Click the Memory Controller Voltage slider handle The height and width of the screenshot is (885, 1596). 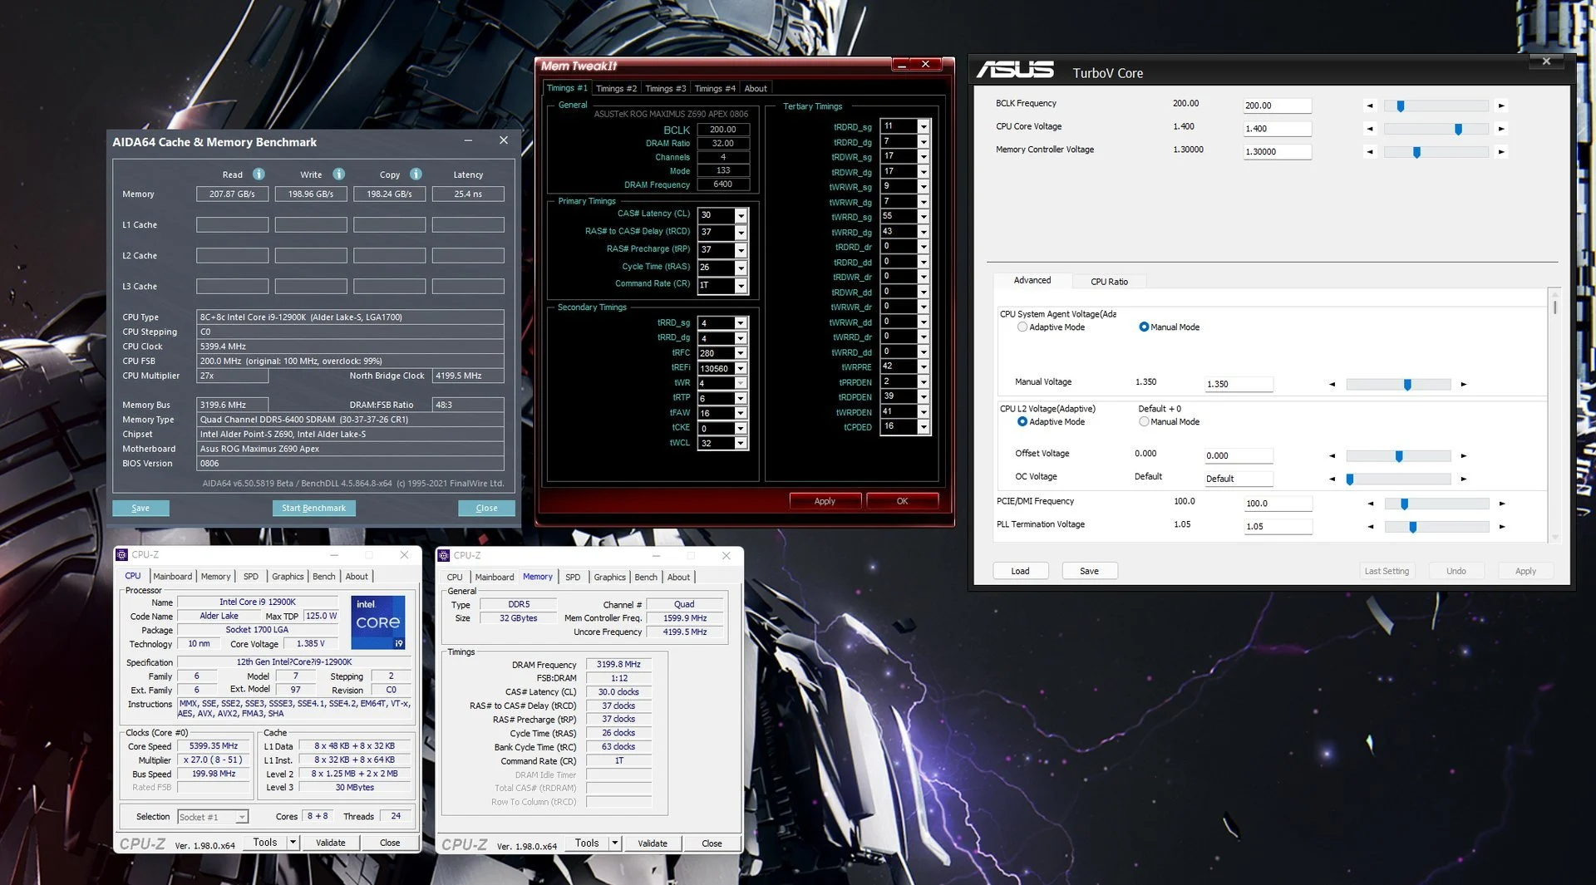1416,153
